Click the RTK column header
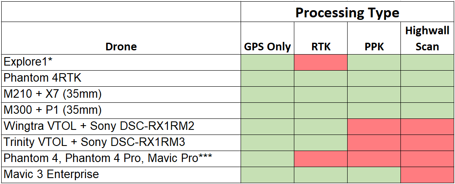The height and width of the screenshot is (184, 455). click(x=321, y=38)
